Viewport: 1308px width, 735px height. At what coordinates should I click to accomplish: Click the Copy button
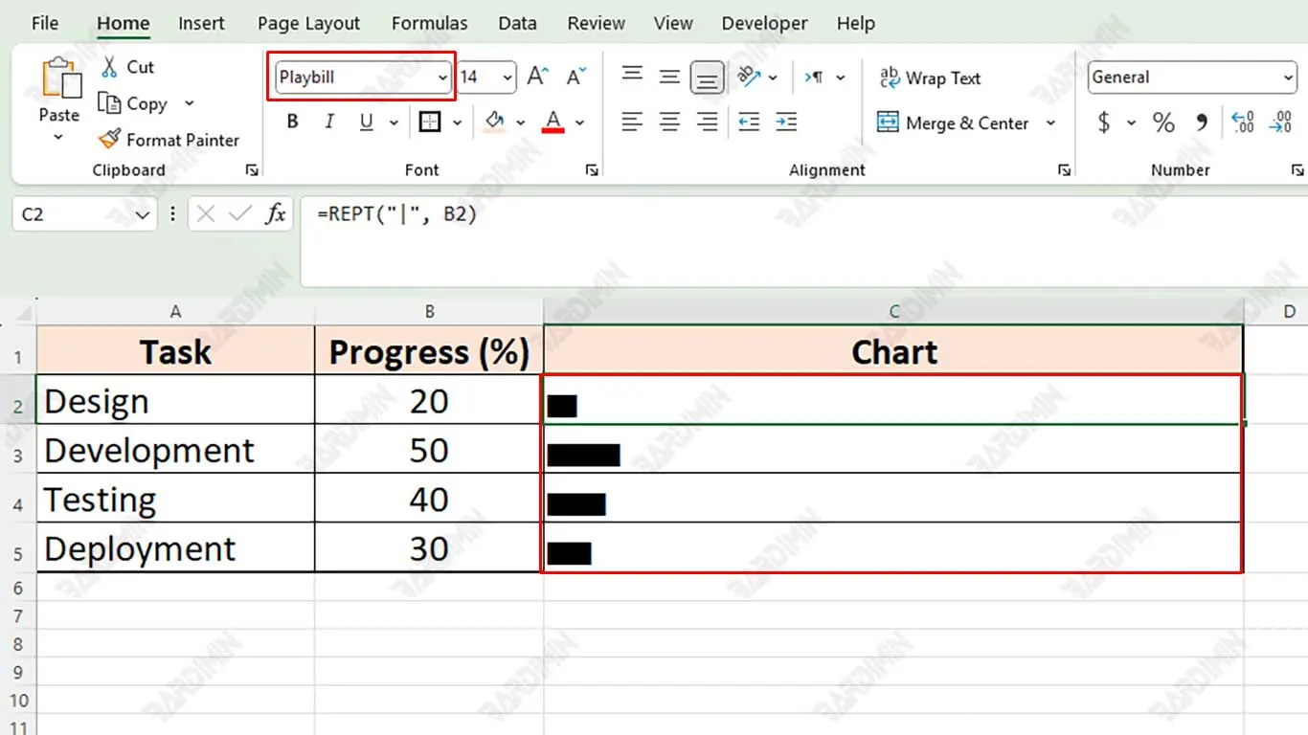(x=134, y=103)
